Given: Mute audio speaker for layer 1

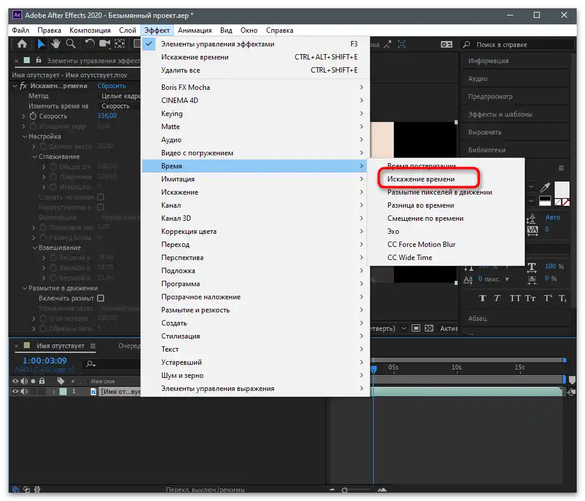Looking at the screenshot, I should (x=24, y=392).
